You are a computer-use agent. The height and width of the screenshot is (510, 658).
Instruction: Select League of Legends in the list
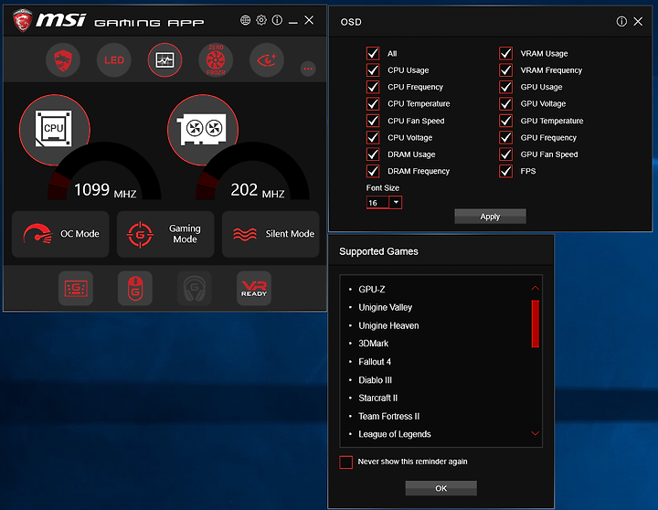click(395, 434)
